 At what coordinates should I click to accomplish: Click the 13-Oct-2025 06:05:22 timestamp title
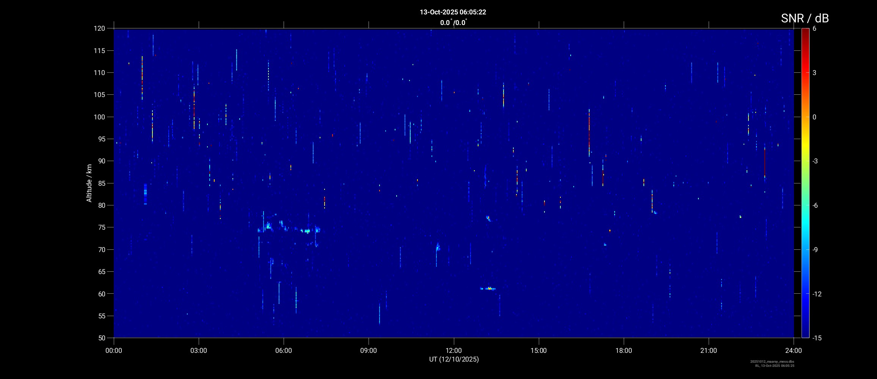coord(453,12)
